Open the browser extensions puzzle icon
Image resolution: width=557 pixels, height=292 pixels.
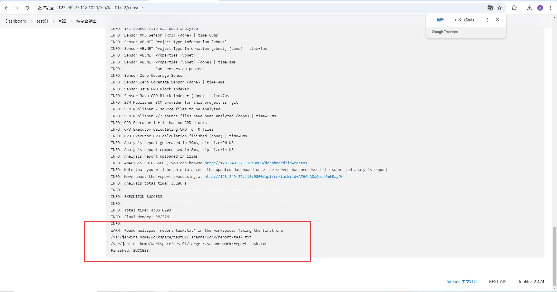point(514,8)
